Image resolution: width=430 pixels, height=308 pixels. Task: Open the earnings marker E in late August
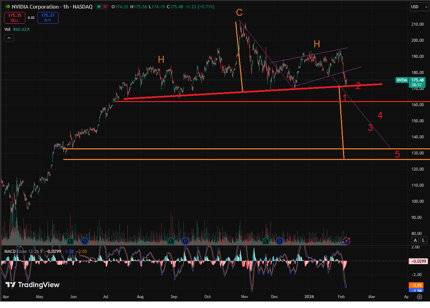pyautogui.click(x=171, y=241)
